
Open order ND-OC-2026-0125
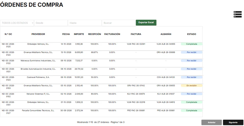(x=8, y=45)
